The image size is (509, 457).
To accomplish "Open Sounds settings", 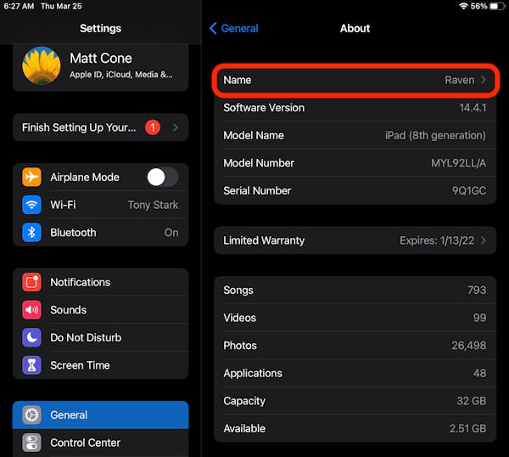I will click(101, 310).
